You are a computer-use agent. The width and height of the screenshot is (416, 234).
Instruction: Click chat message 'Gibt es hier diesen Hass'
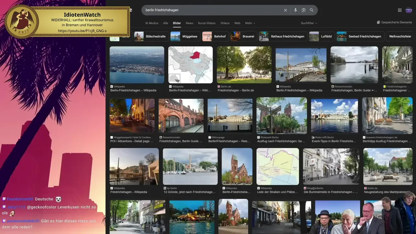pyautogui.click(x=49, y=224)
